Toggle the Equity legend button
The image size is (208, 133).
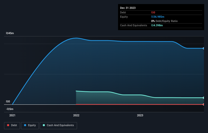pyautogui.click(x=30, y=125)
